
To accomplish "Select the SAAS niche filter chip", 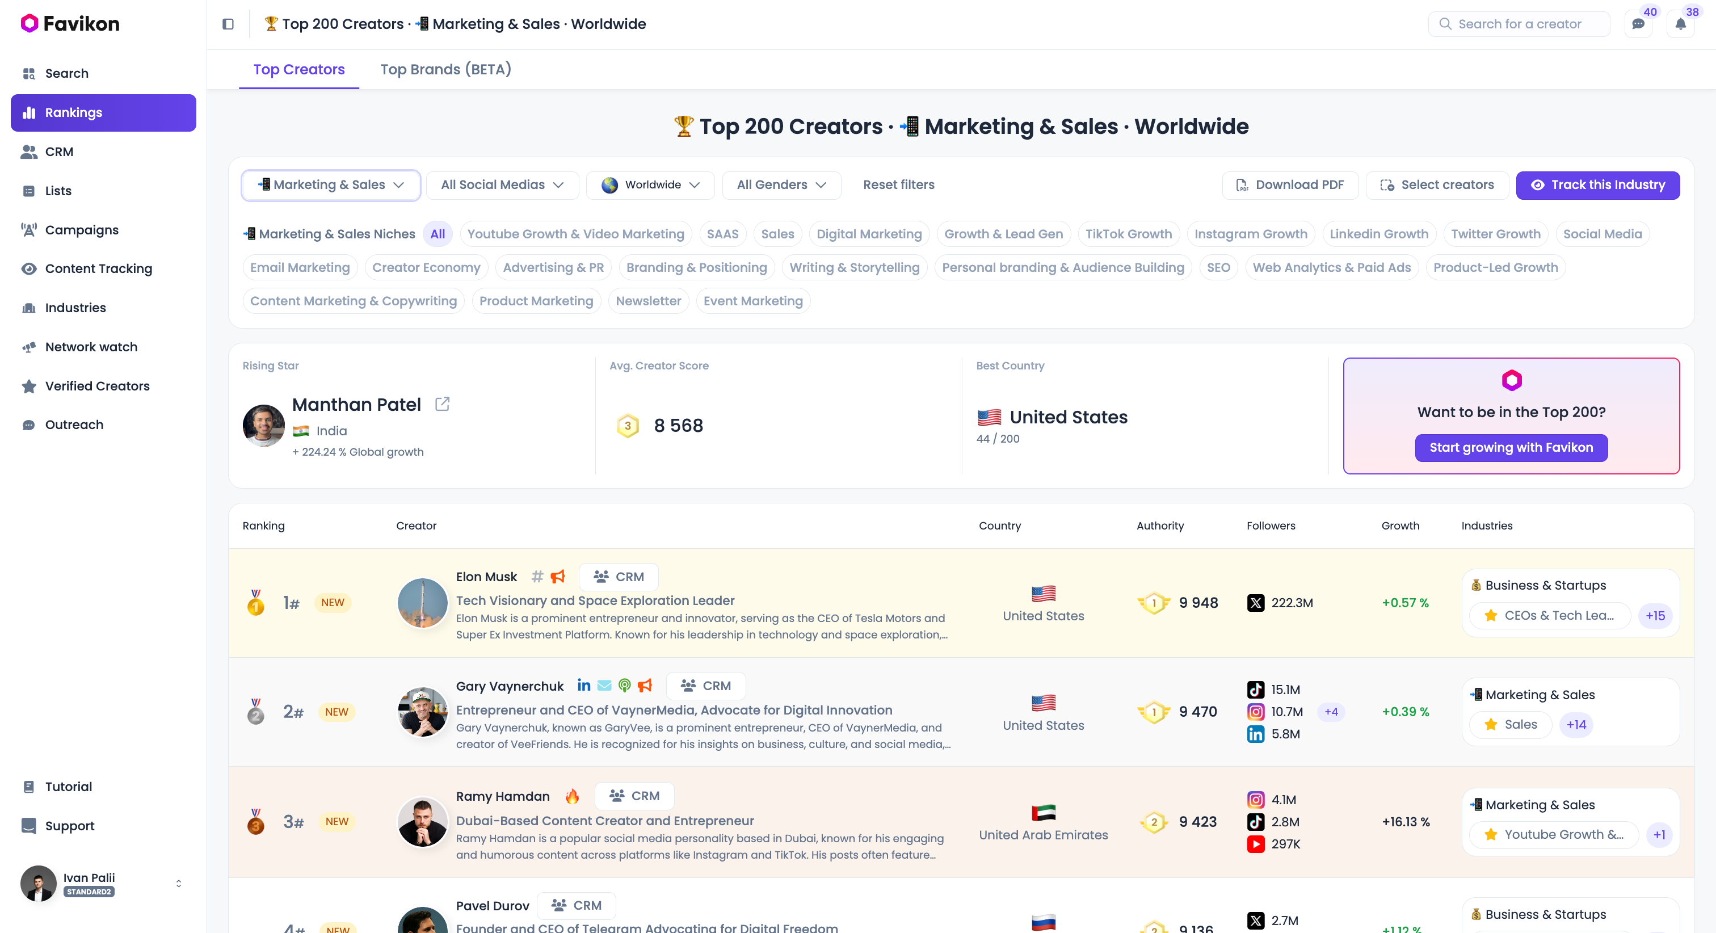I will [722, 234].
